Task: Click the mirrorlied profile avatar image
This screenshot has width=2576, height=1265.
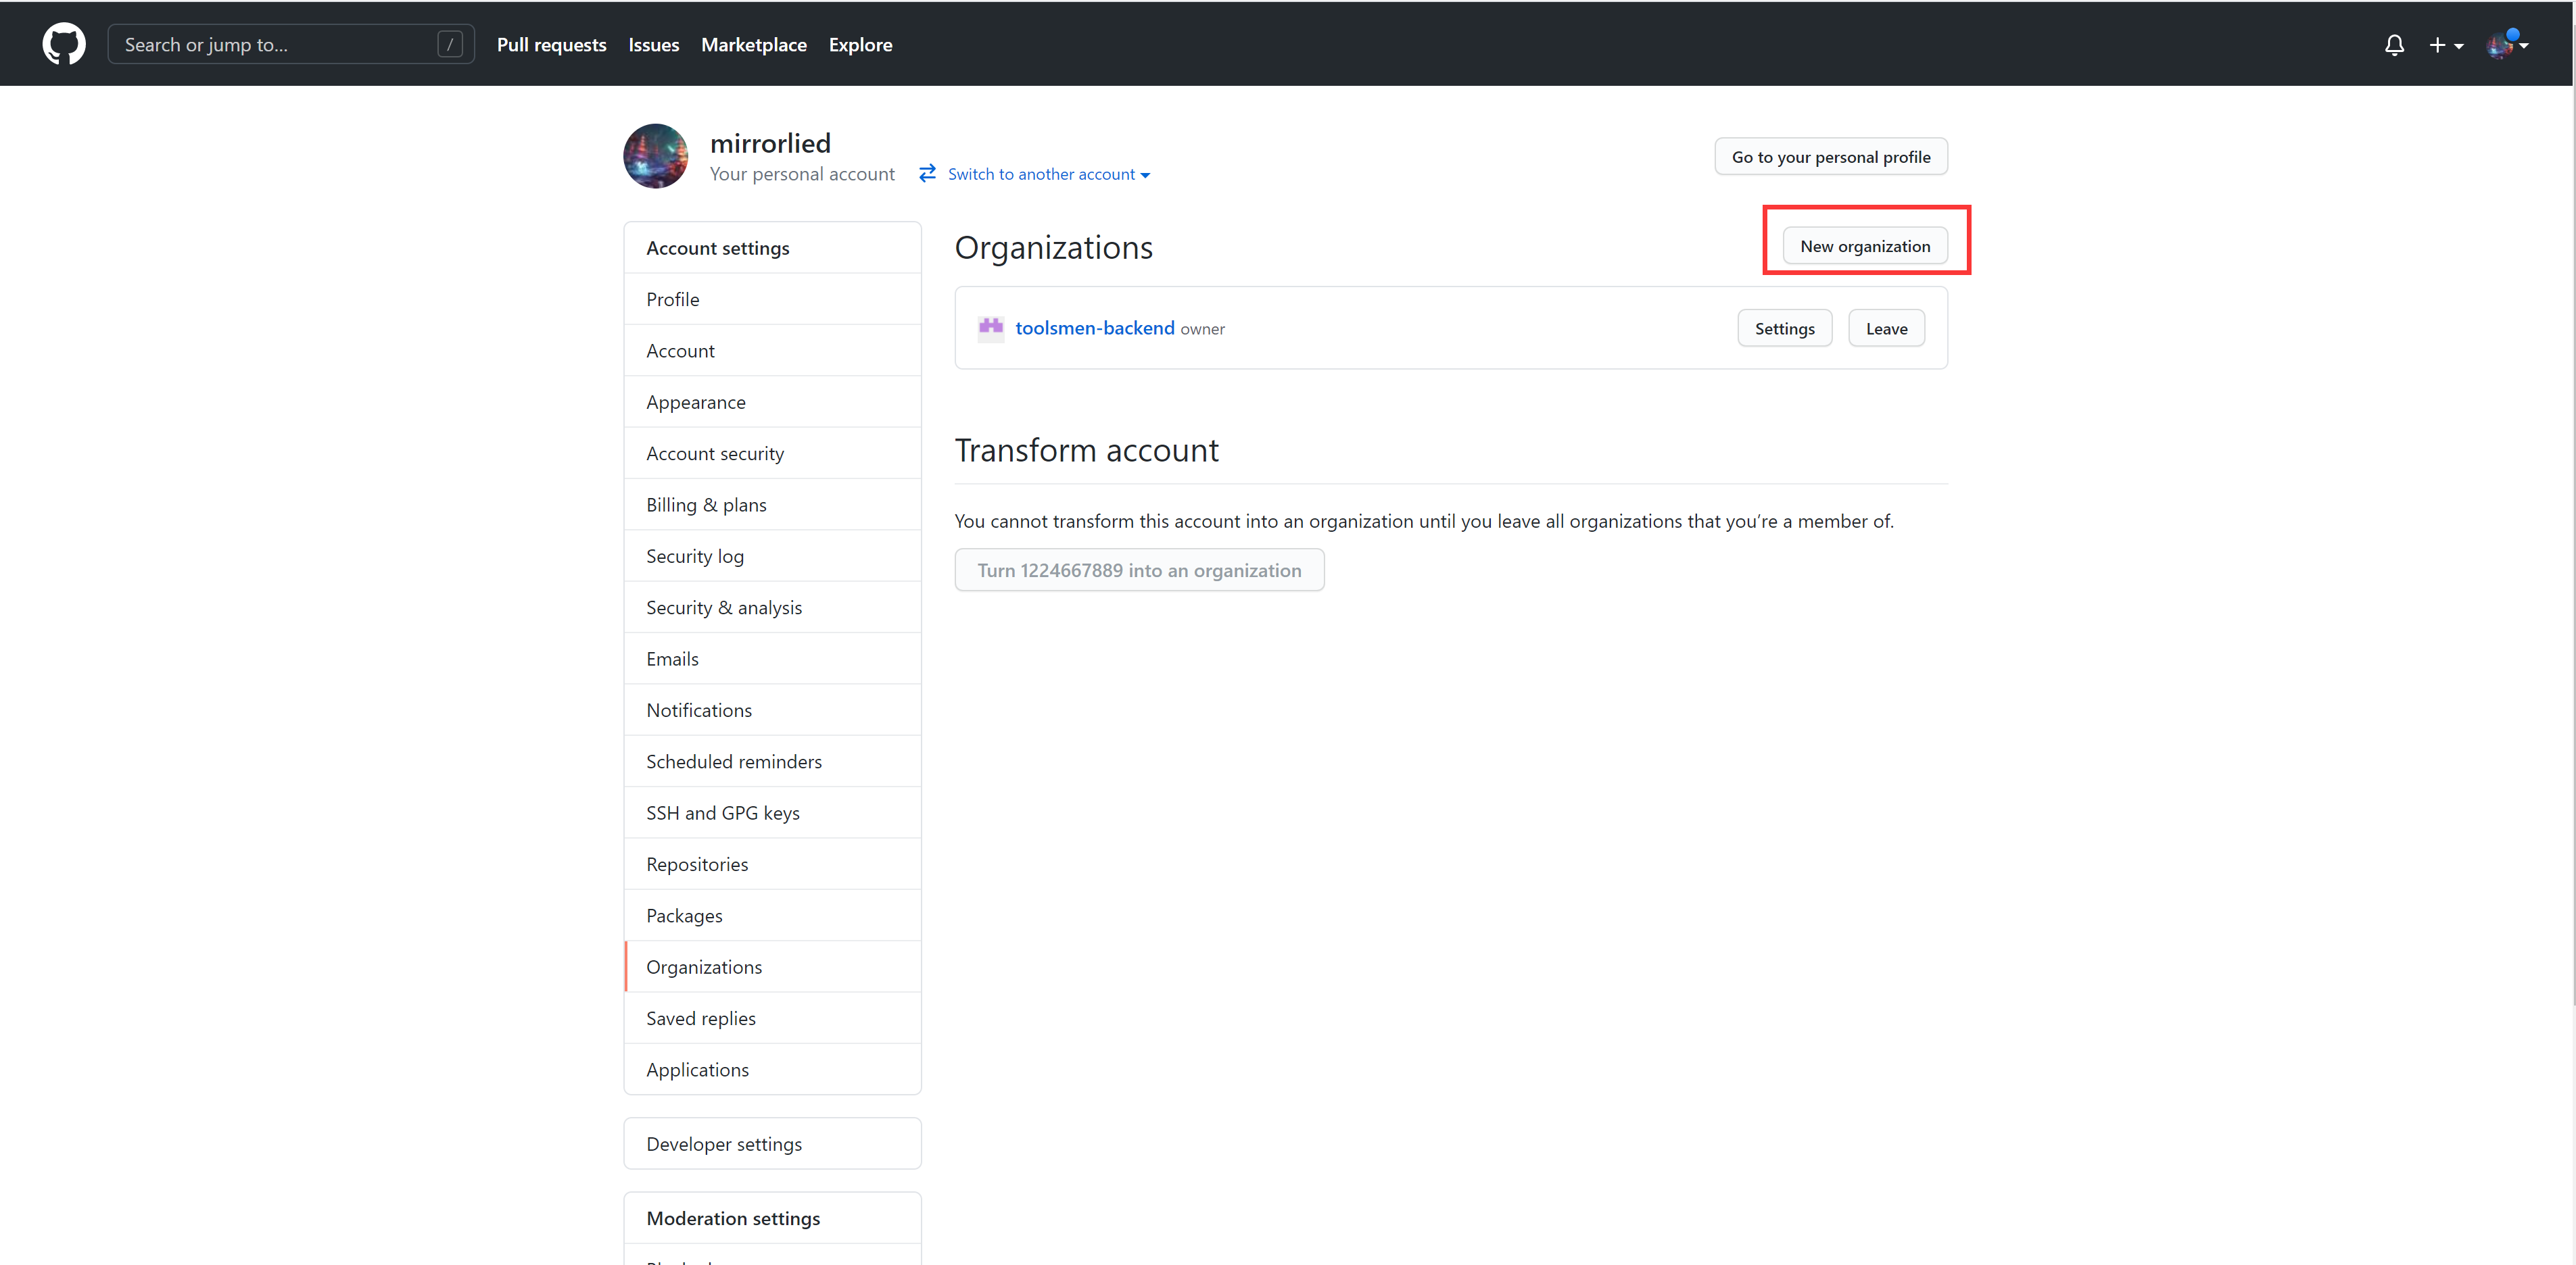Action: tap(656, 156)
